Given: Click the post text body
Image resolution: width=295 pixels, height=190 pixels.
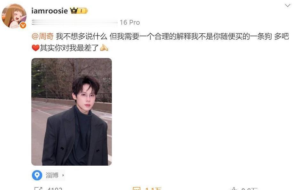Looking at the screenshot, I should pyautogui.click(x=160, y=42).
